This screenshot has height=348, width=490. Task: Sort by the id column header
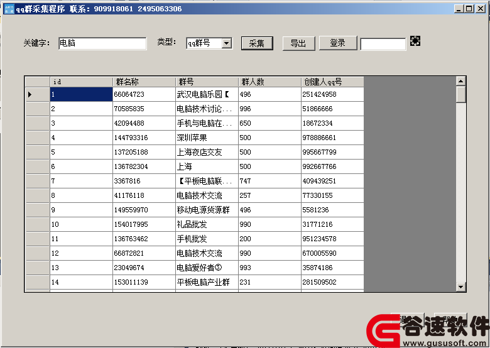click(81, 82)
